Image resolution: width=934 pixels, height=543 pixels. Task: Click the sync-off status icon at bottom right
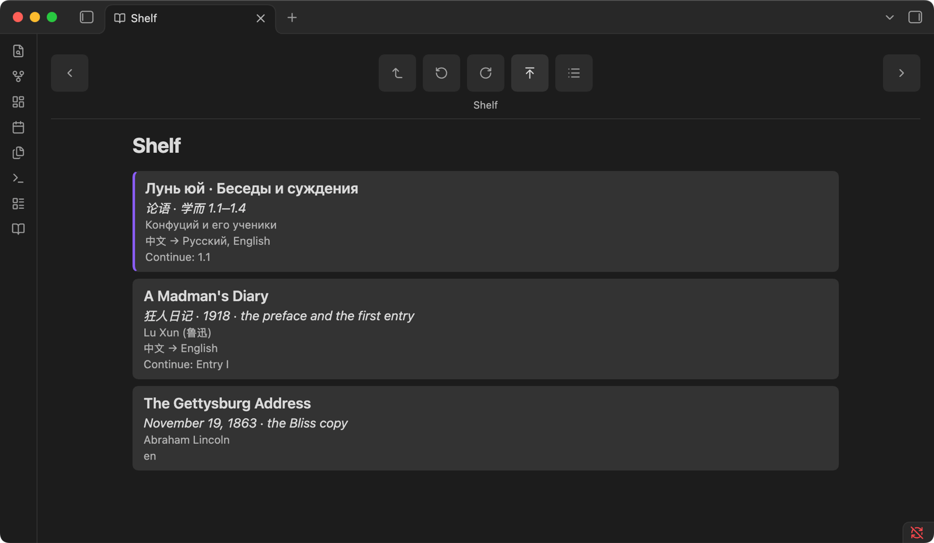(x=917, y=533)
